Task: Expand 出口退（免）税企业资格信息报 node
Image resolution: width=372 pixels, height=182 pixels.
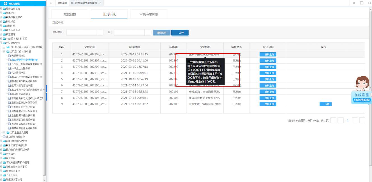Action: [x=4, y=47]
